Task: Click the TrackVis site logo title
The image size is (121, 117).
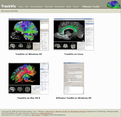Action: click(x=8, y=6)
